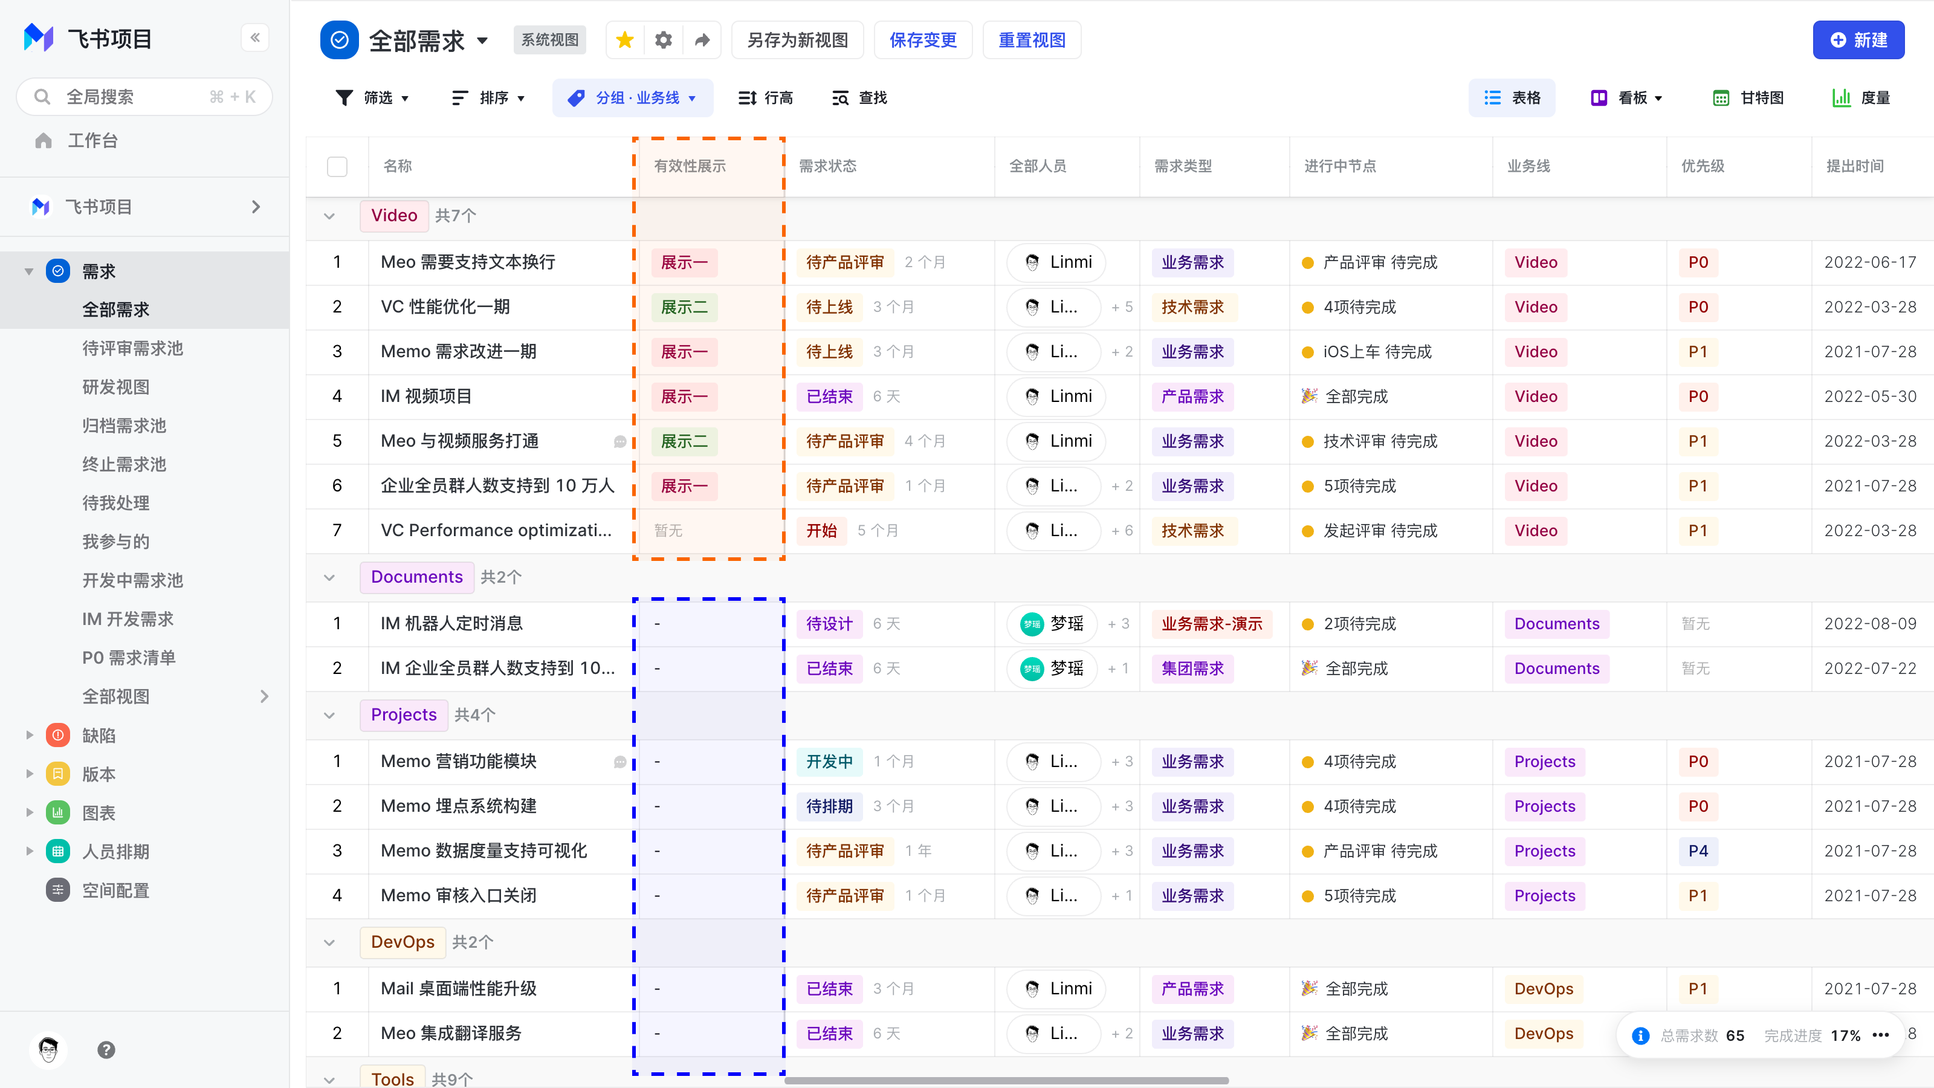Screen dimensions: 1934x1088
Task: Open the 筛选 filter dropdown
Action: click(372, 97)
